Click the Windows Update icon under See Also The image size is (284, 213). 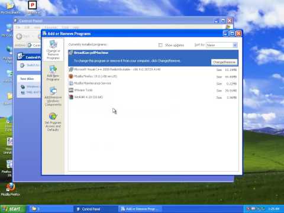coord(23,87)
